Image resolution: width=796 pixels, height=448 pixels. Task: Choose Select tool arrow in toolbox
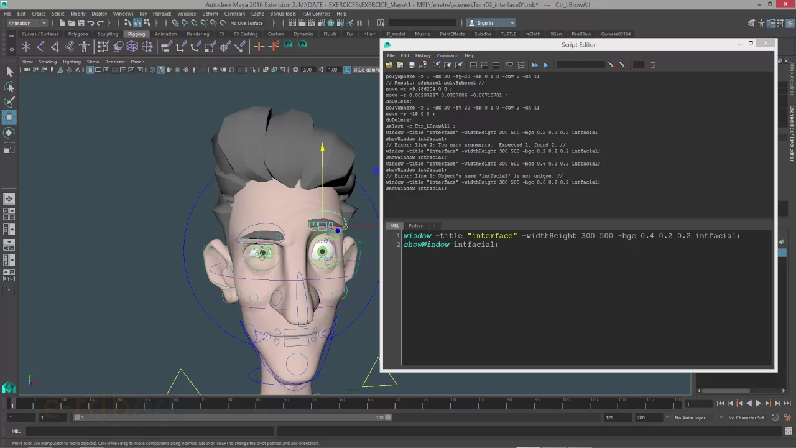point(9,72)
